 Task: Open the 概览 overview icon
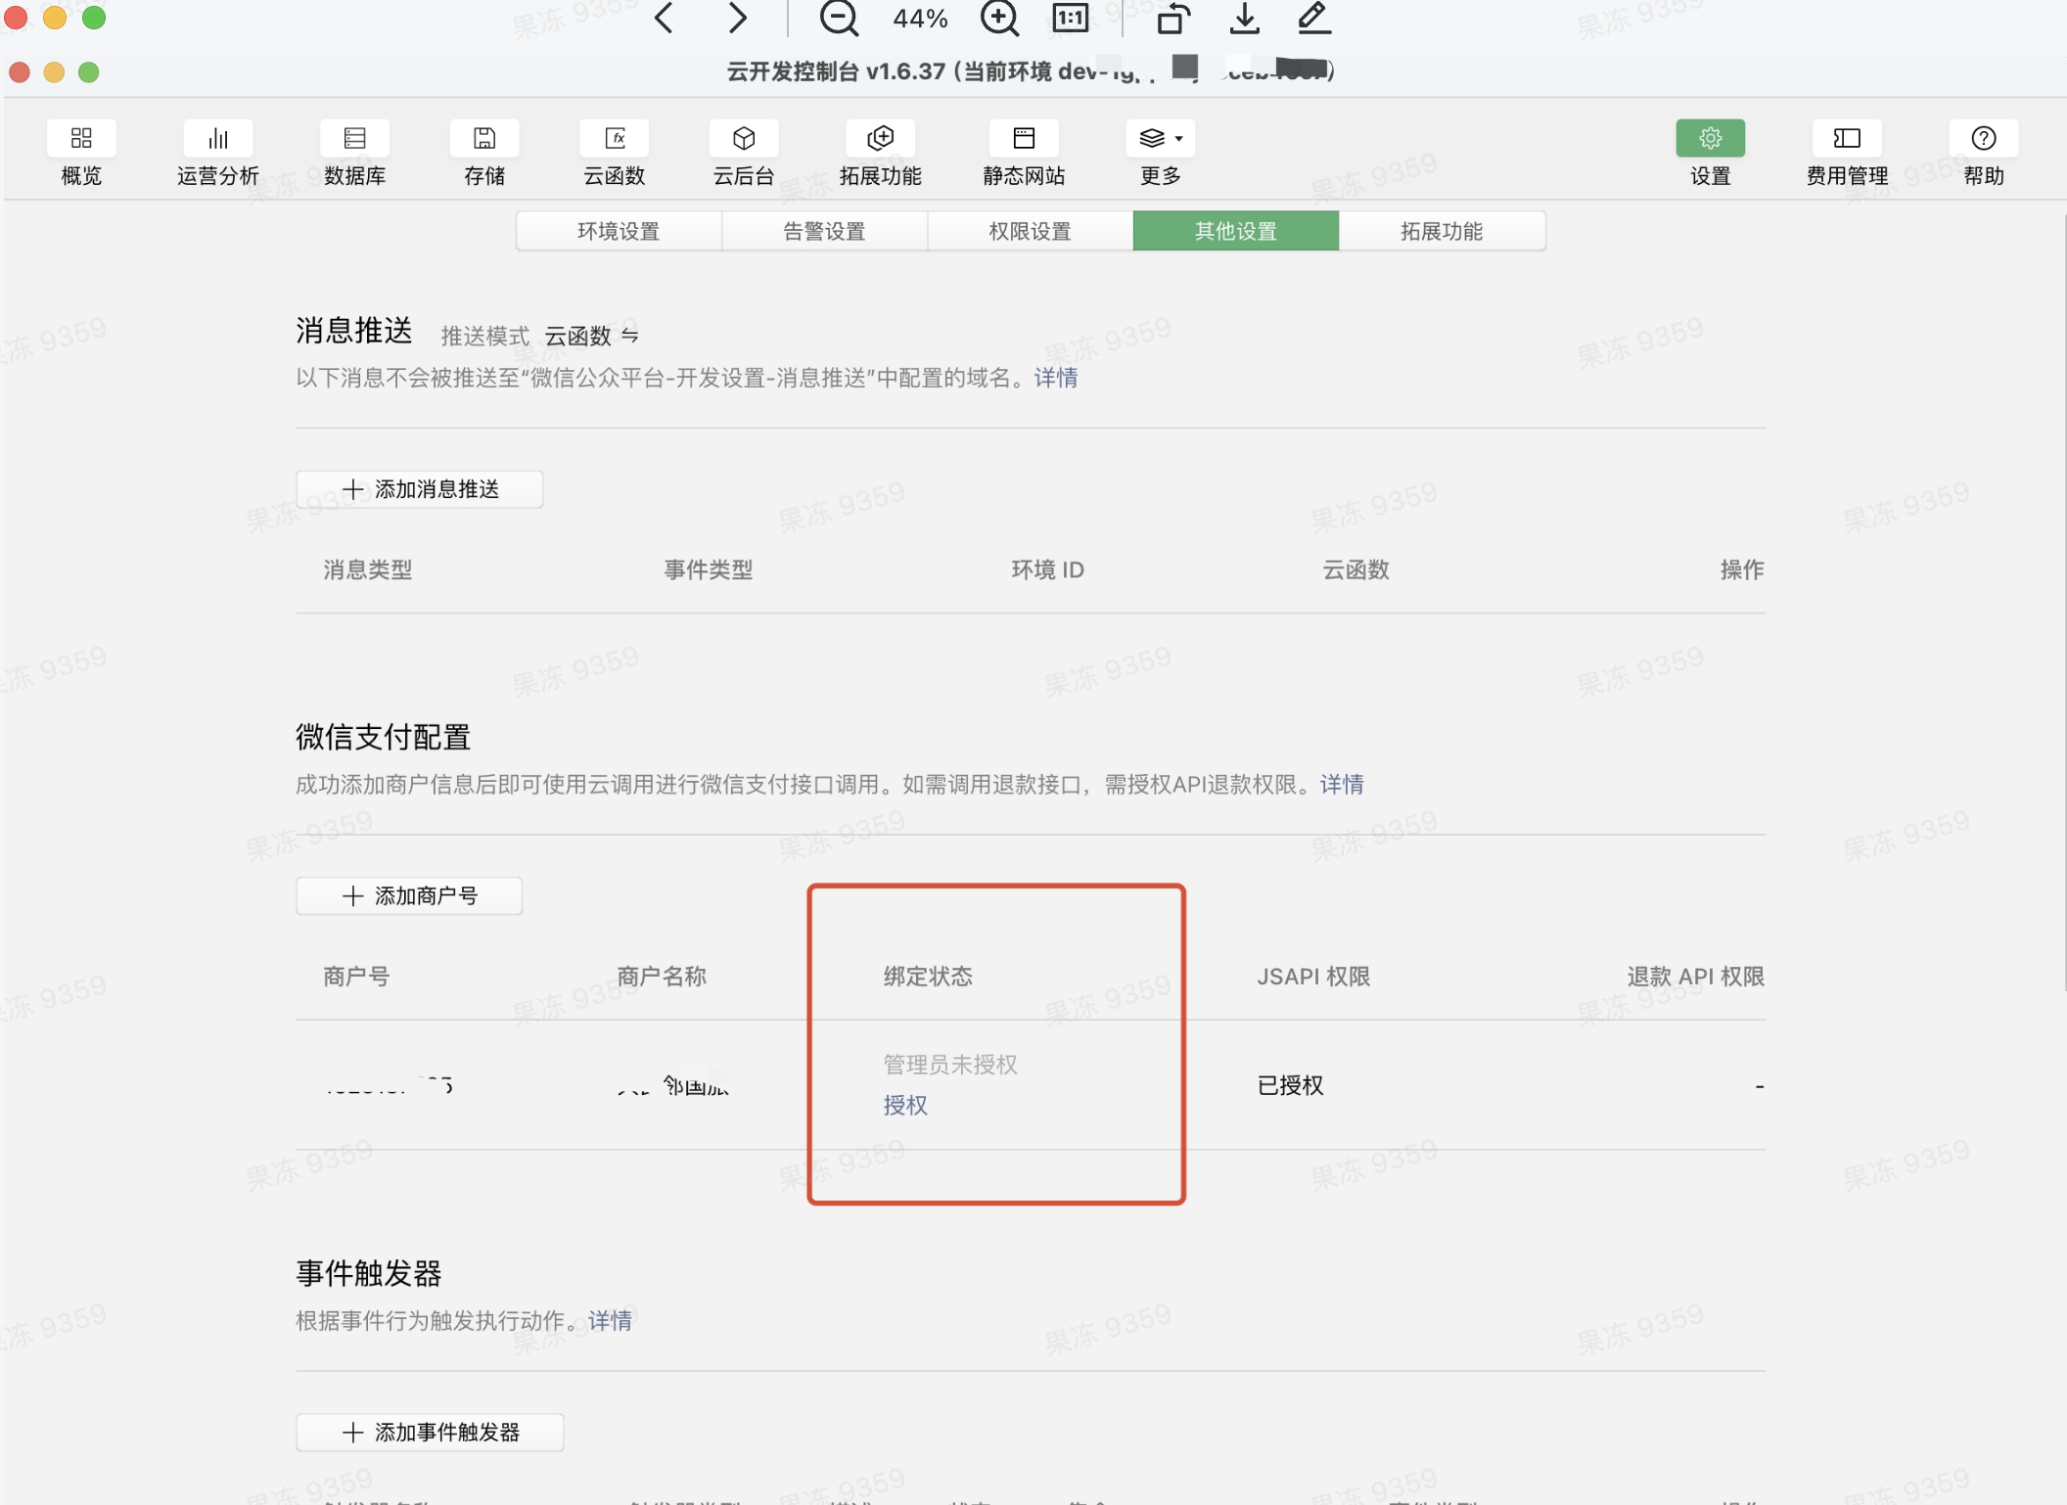click(x=81, y=139)
